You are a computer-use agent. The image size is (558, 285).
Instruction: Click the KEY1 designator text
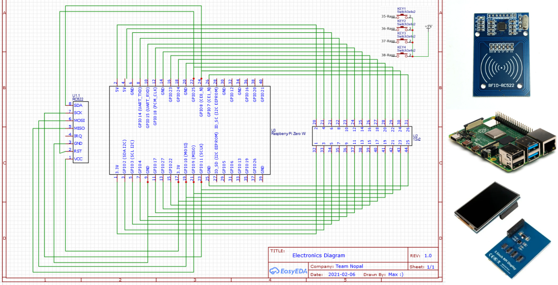pyautogui.click(x=401, y=8)
